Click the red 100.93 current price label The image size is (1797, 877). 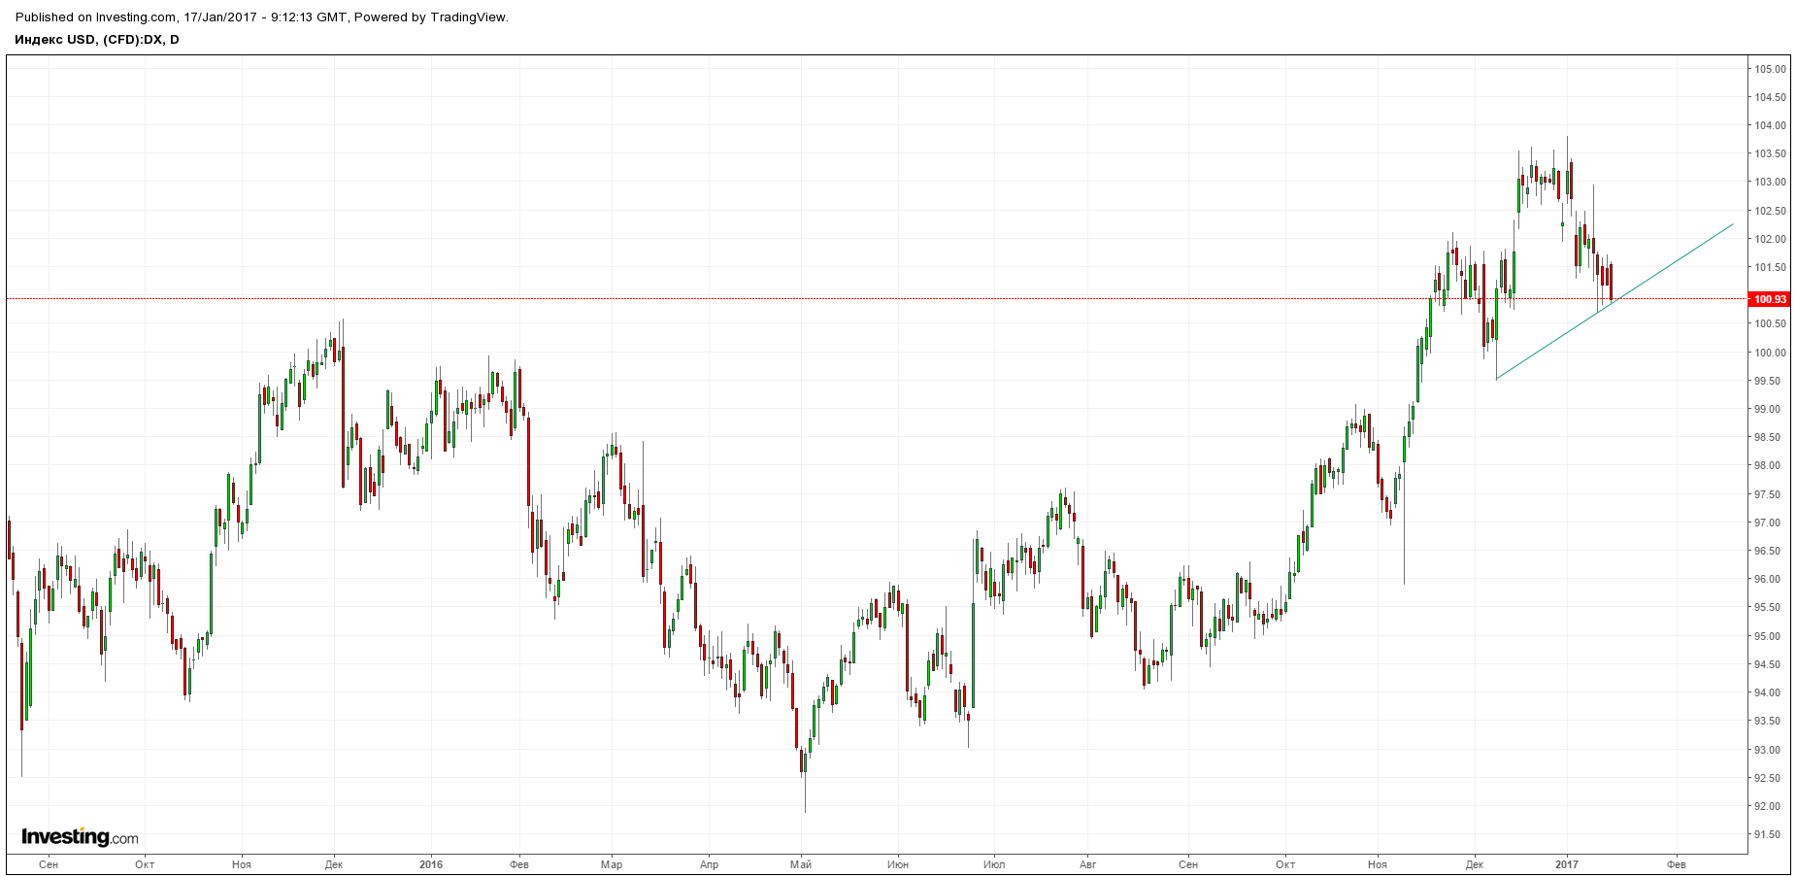coord(1768,299)
